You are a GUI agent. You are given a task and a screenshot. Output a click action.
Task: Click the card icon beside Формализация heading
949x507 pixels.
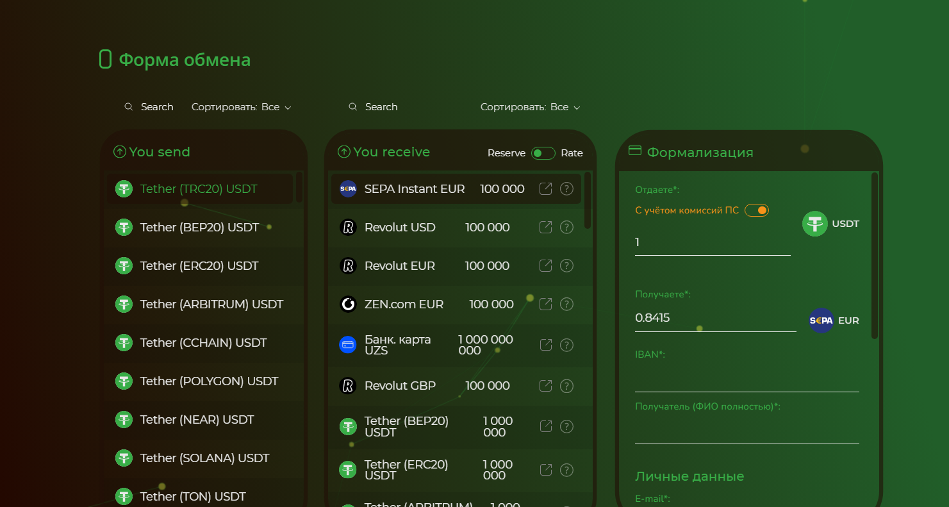point(635,151)
